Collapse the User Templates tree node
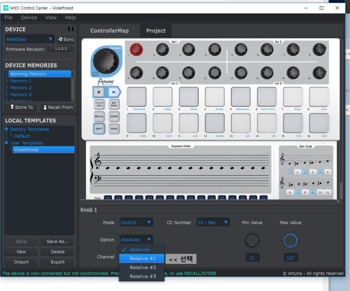The width and height of the screenshot is (350, 291). (x=7, y=143)
